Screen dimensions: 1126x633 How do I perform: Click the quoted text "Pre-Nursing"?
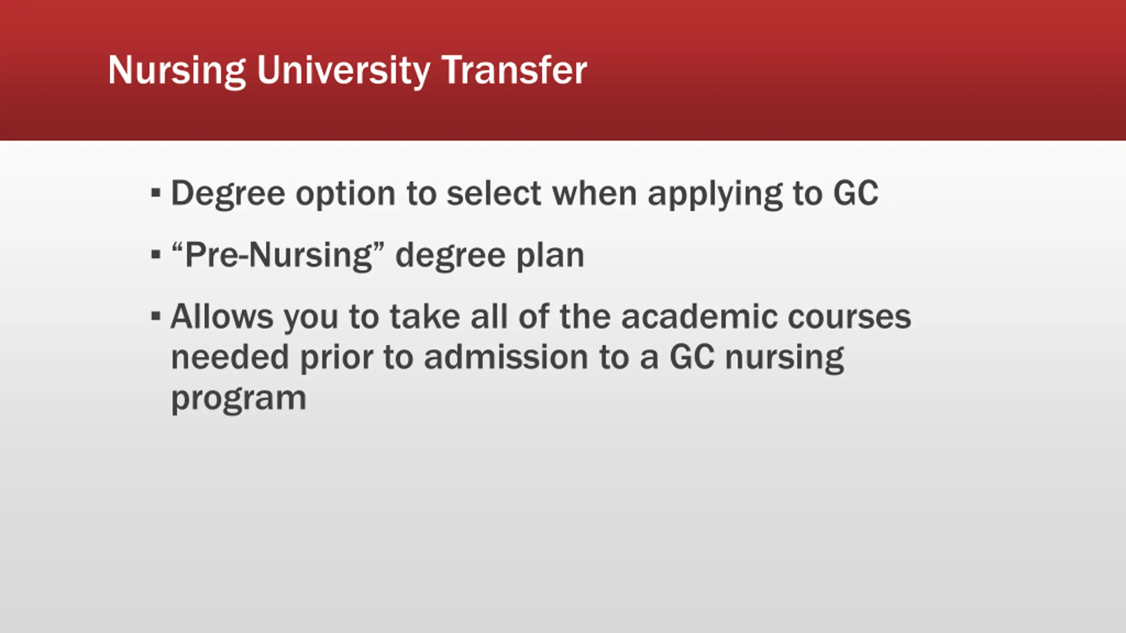278,255
